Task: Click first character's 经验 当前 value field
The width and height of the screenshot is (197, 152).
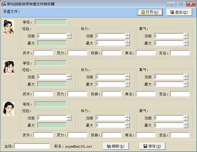Action: coord(52,36)
